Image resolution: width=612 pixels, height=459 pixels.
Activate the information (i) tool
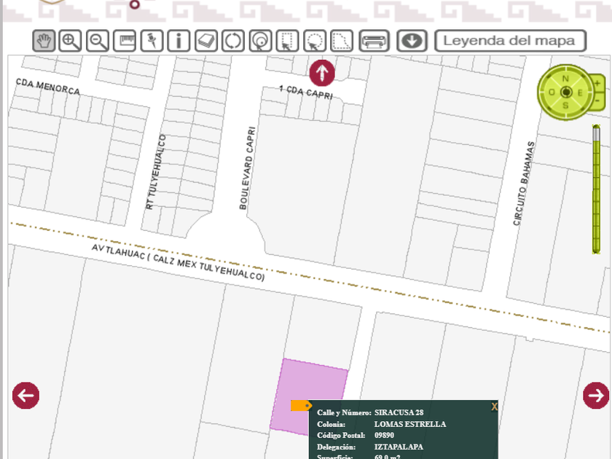coord(179,41)
